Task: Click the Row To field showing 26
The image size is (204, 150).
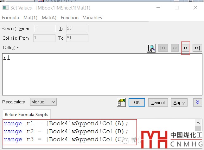Action: (77, 29)
